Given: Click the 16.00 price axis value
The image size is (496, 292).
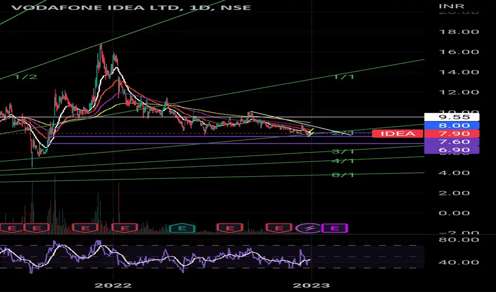Looking at the screenshot, I should point(459,52).
